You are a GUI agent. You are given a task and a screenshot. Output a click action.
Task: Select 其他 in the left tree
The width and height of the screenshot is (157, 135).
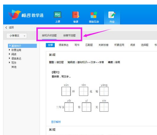click(x=14, y=67)
